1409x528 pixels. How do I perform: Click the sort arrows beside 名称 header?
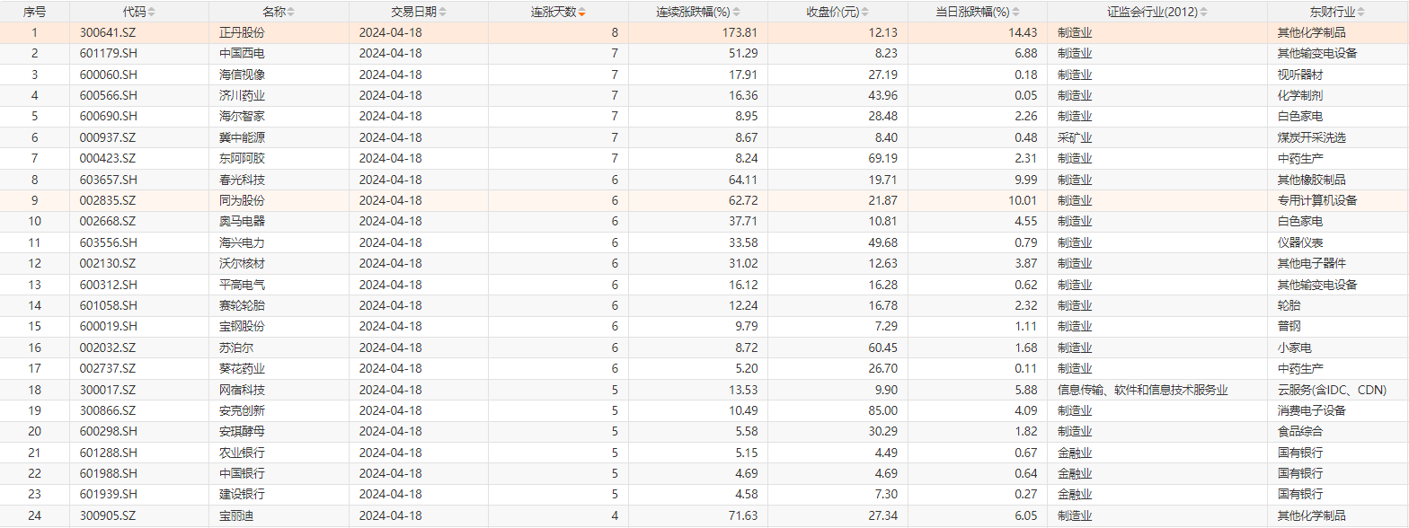point(290,13)
